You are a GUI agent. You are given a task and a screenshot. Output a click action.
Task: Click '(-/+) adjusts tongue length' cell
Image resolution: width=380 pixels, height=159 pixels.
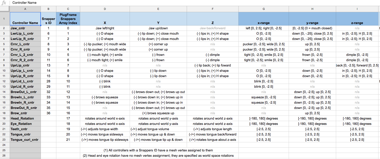click(x=213, y=129)
